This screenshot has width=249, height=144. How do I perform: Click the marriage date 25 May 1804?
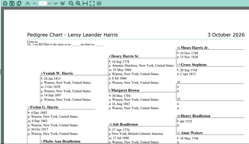(122, 70)
